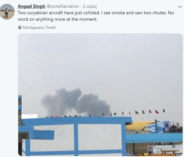Click the grey smoke cloud in the photo
This screenshot has width=184, height=157.
(x=76, y=102)
